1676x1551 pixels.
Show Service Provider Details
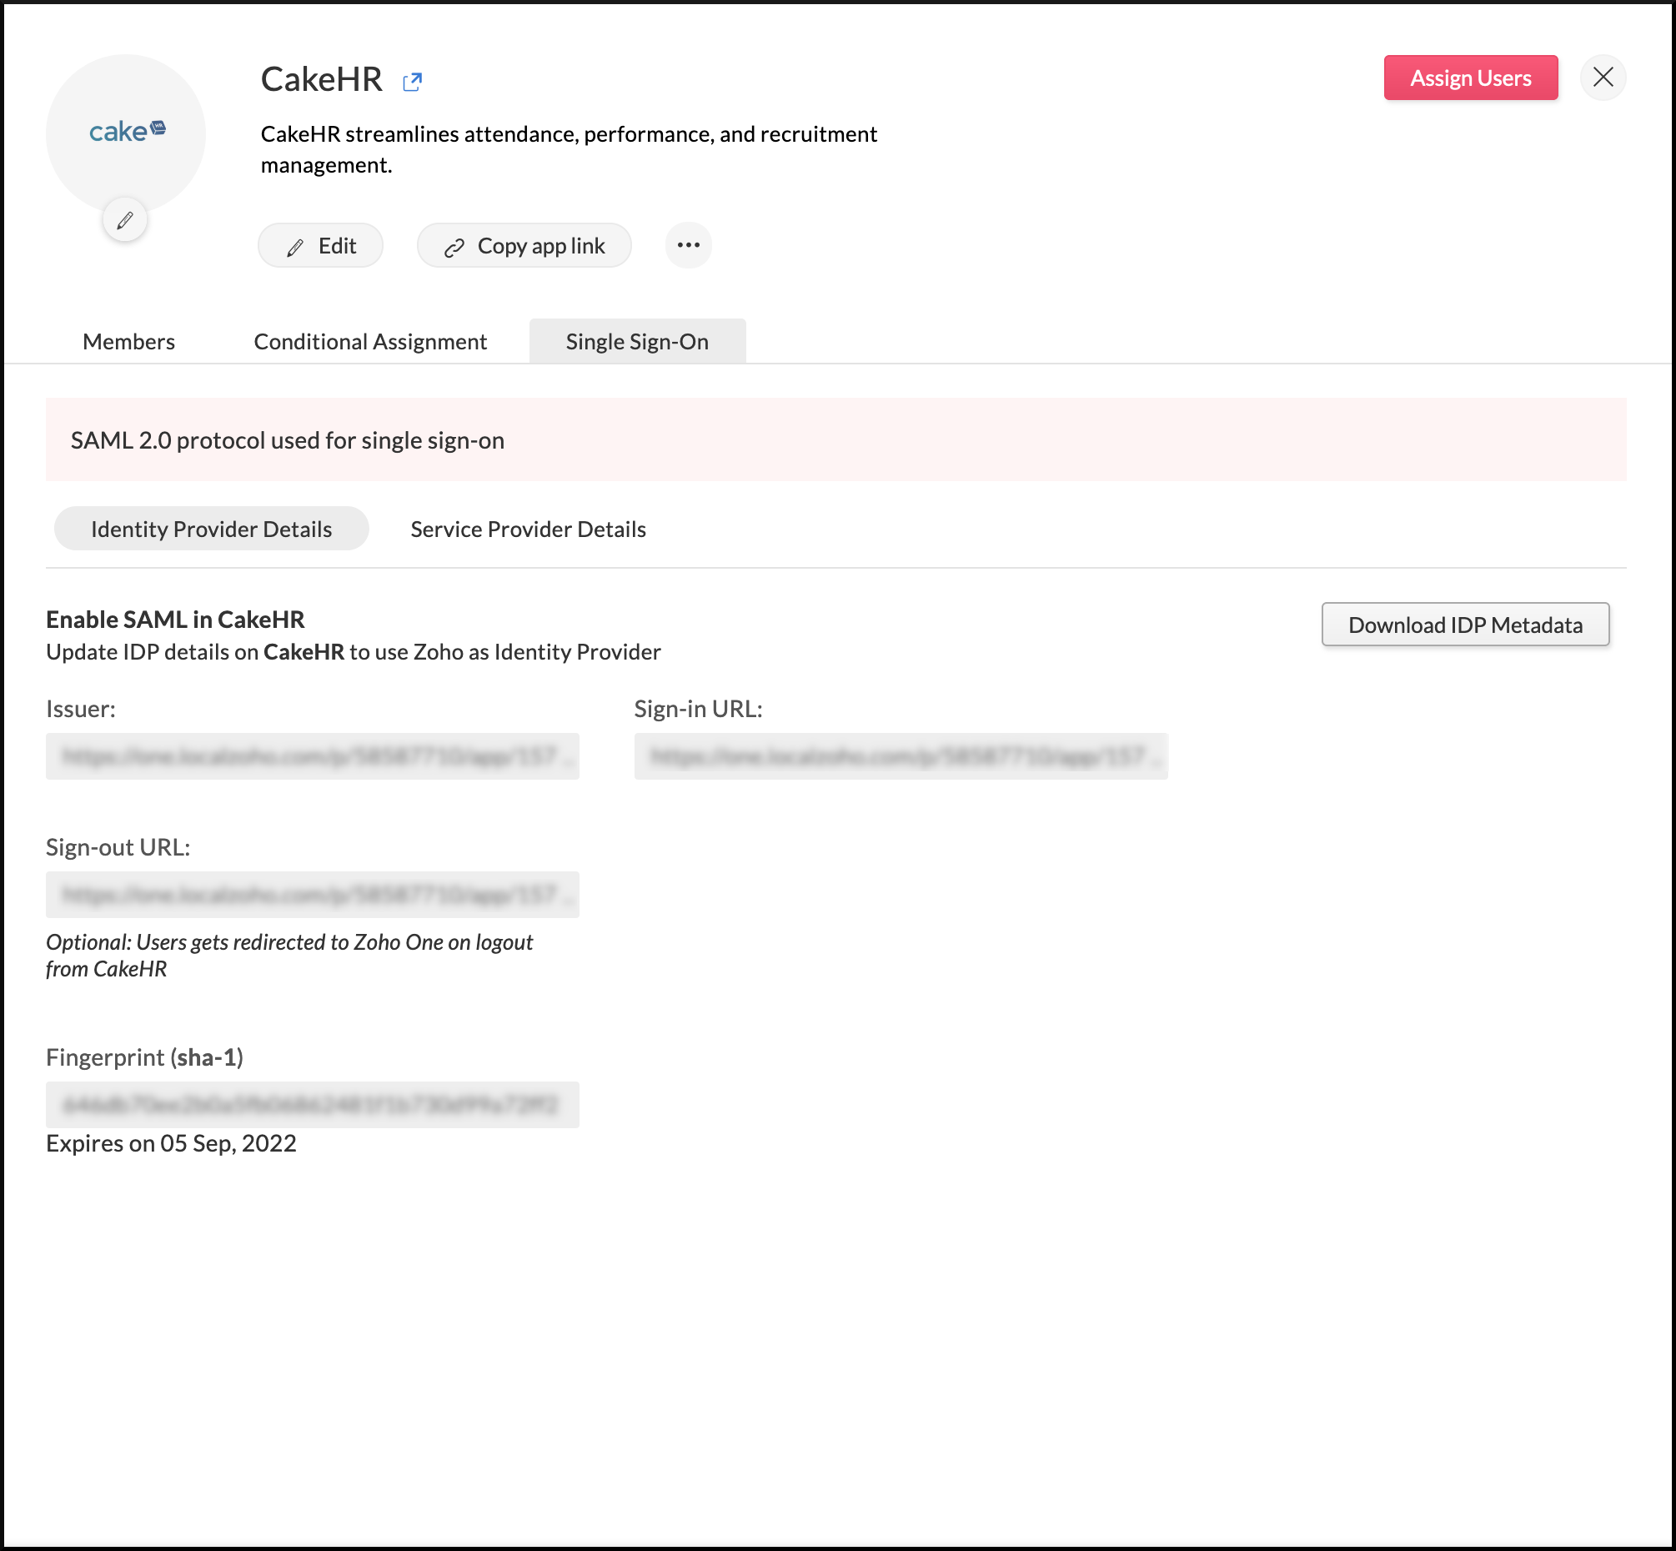coord(528,529)
